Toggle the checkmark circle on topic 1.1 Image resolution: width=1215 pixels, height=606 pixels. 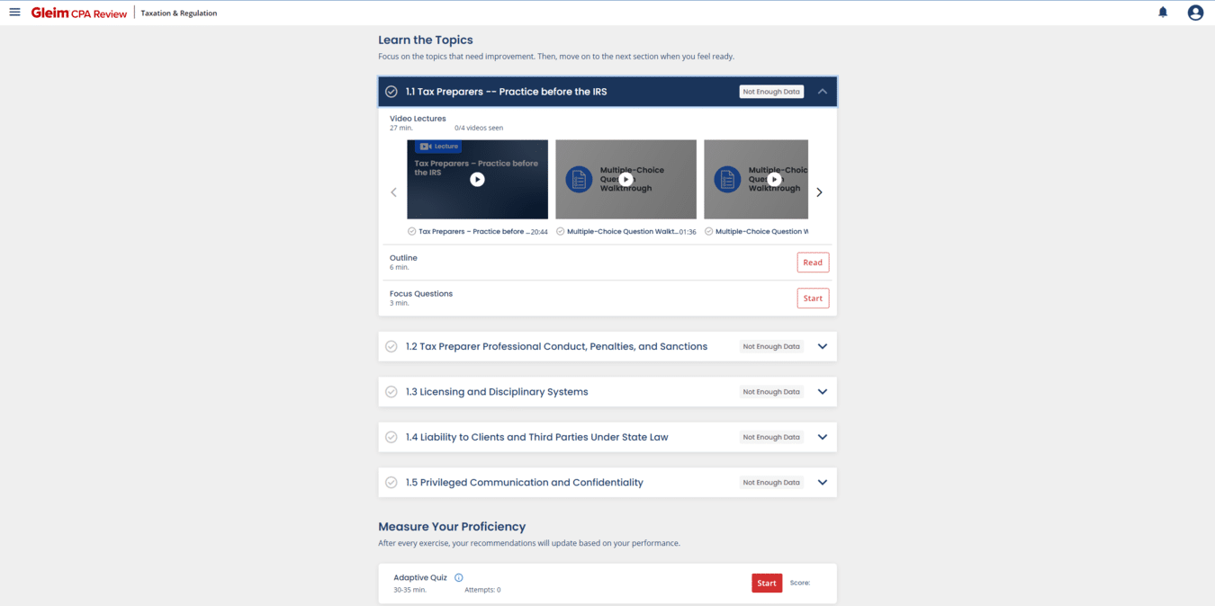pos(391,91)
